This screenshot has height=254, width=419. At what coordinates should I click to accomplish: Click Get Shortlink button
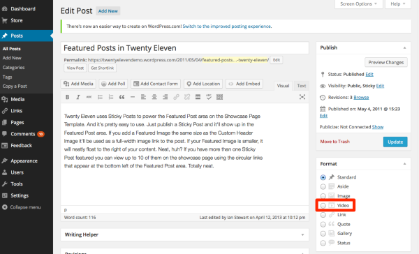(103, 68)
